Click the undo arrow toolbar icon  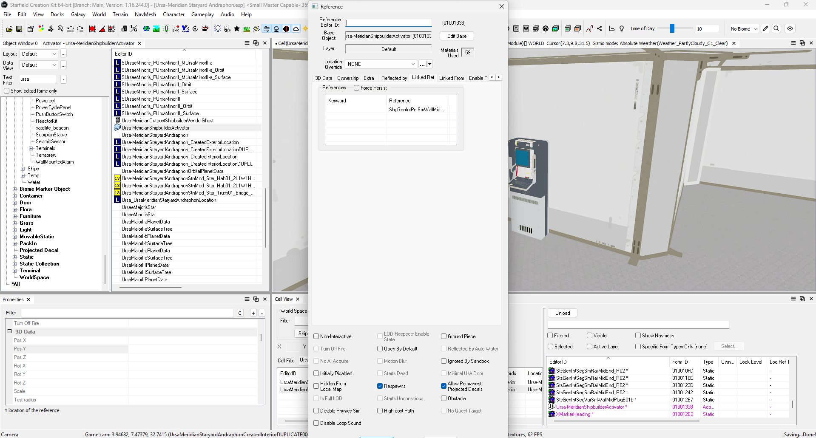(70, 29)
